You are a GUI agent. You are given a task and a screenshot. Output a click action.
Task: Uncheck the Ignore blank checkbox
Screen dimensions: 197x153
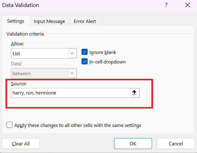(x=85, y=52)
